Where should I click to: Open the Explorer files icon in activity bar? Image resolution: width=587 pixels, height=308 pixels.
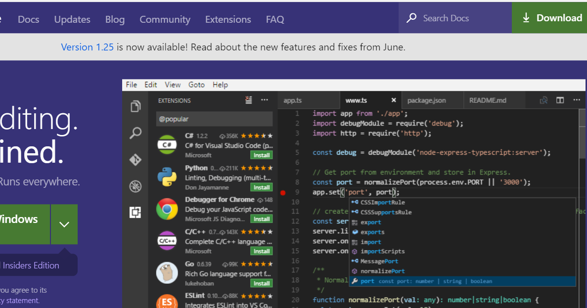point(135,106)
